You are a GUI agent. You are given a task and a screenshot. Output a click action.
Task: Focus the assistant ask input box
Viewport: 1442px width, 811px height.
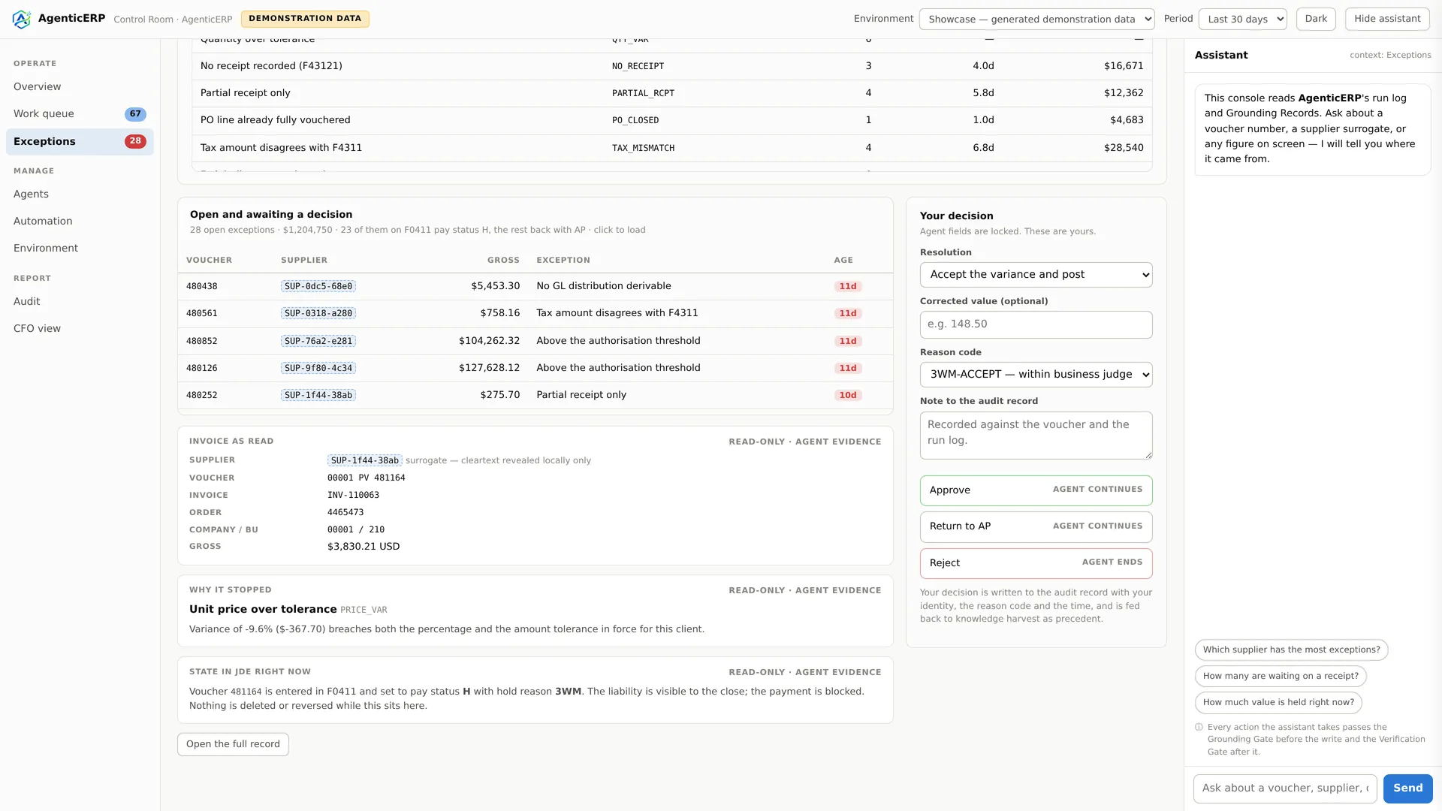1285,788
